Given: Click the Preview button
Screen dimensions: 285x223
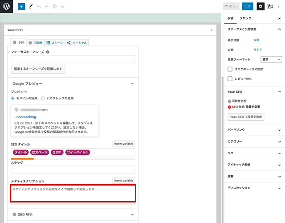Looking at the screenshot, I should (x=231, y=6).
